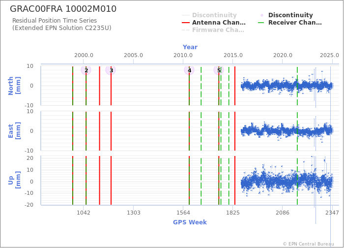344x248 pixels.
Task: Click the 'Up [mm]' axis label
Action: pos(14,180)
